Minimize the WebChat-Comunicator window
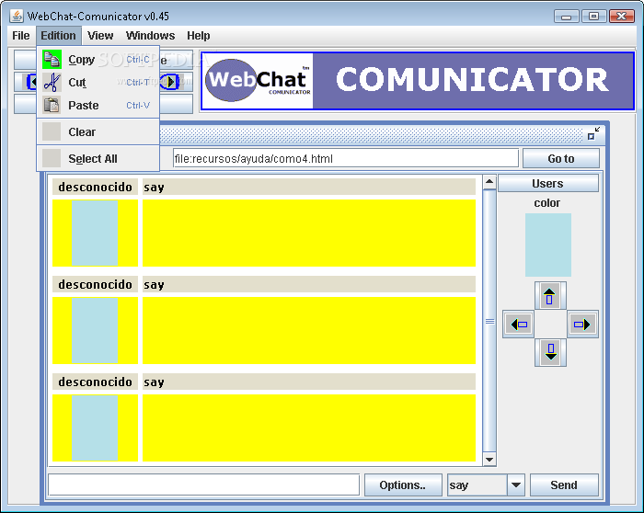Image resolution: width=644 pixels, height=513 pixels. coord(567,17)
